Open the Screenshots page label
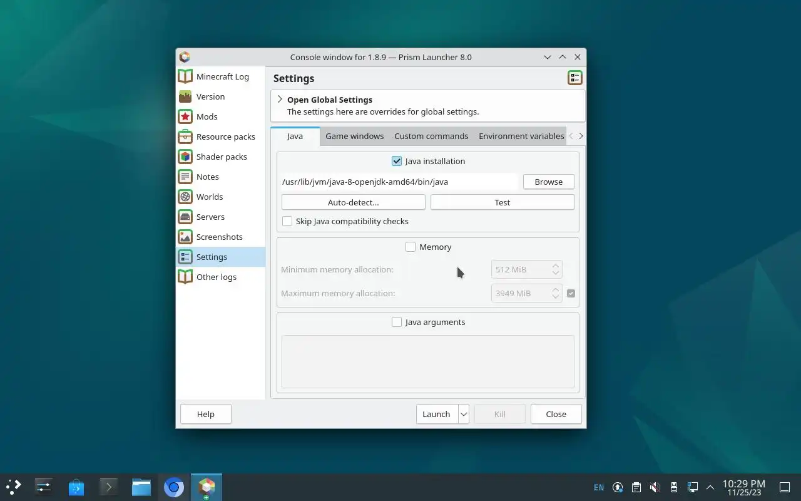The width and height of the screenshot is (801, 501). point(220,237)
